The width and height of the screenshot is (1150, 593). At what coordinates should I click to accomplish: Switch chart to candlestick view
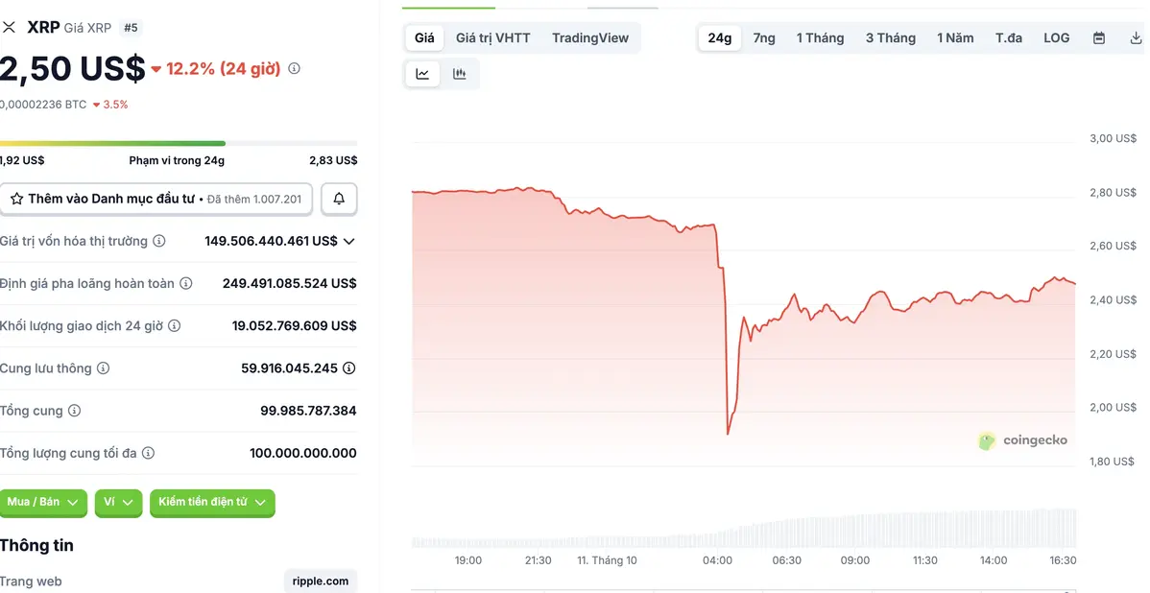point(459,73)
